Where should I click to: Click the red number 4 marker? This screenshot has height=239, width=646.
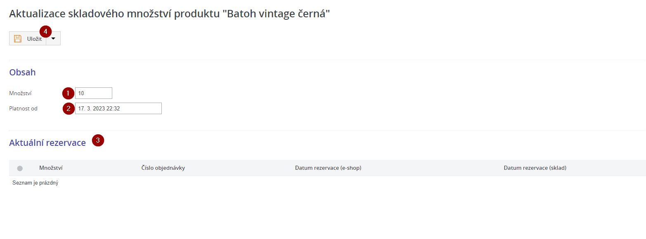point(45,31)
